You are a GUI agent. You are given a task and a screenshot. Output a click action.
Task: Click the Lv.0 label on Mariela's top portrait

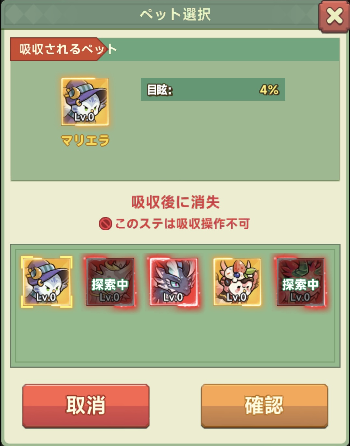click(84, 117)
